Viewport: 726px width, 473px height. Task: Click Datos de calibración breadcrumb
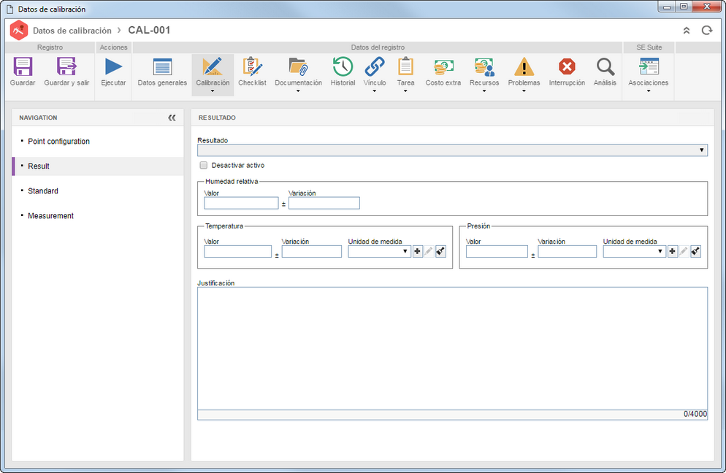coord(72,31)
